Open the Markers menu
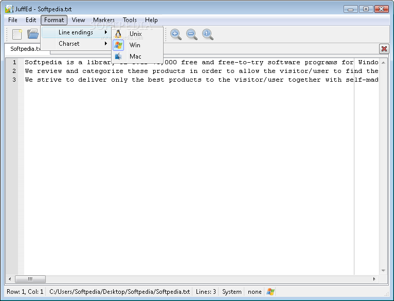The image size is (394, 301). click(104, 20)
